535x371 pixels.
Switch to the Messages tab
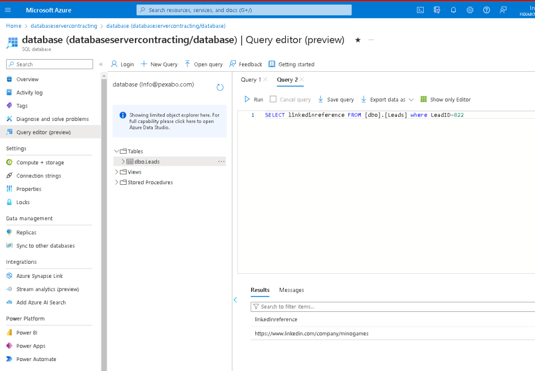coord(291,290)
